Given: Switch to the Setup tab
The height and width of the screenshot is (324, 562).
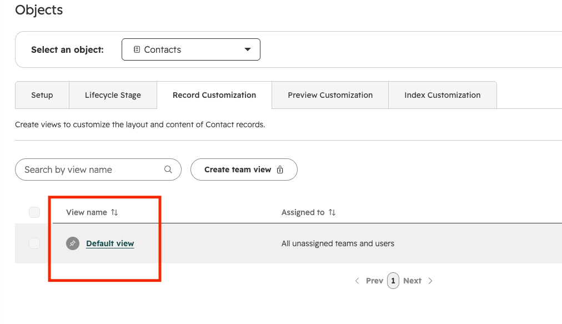Looking at the screenshot, I should (42, 95).
